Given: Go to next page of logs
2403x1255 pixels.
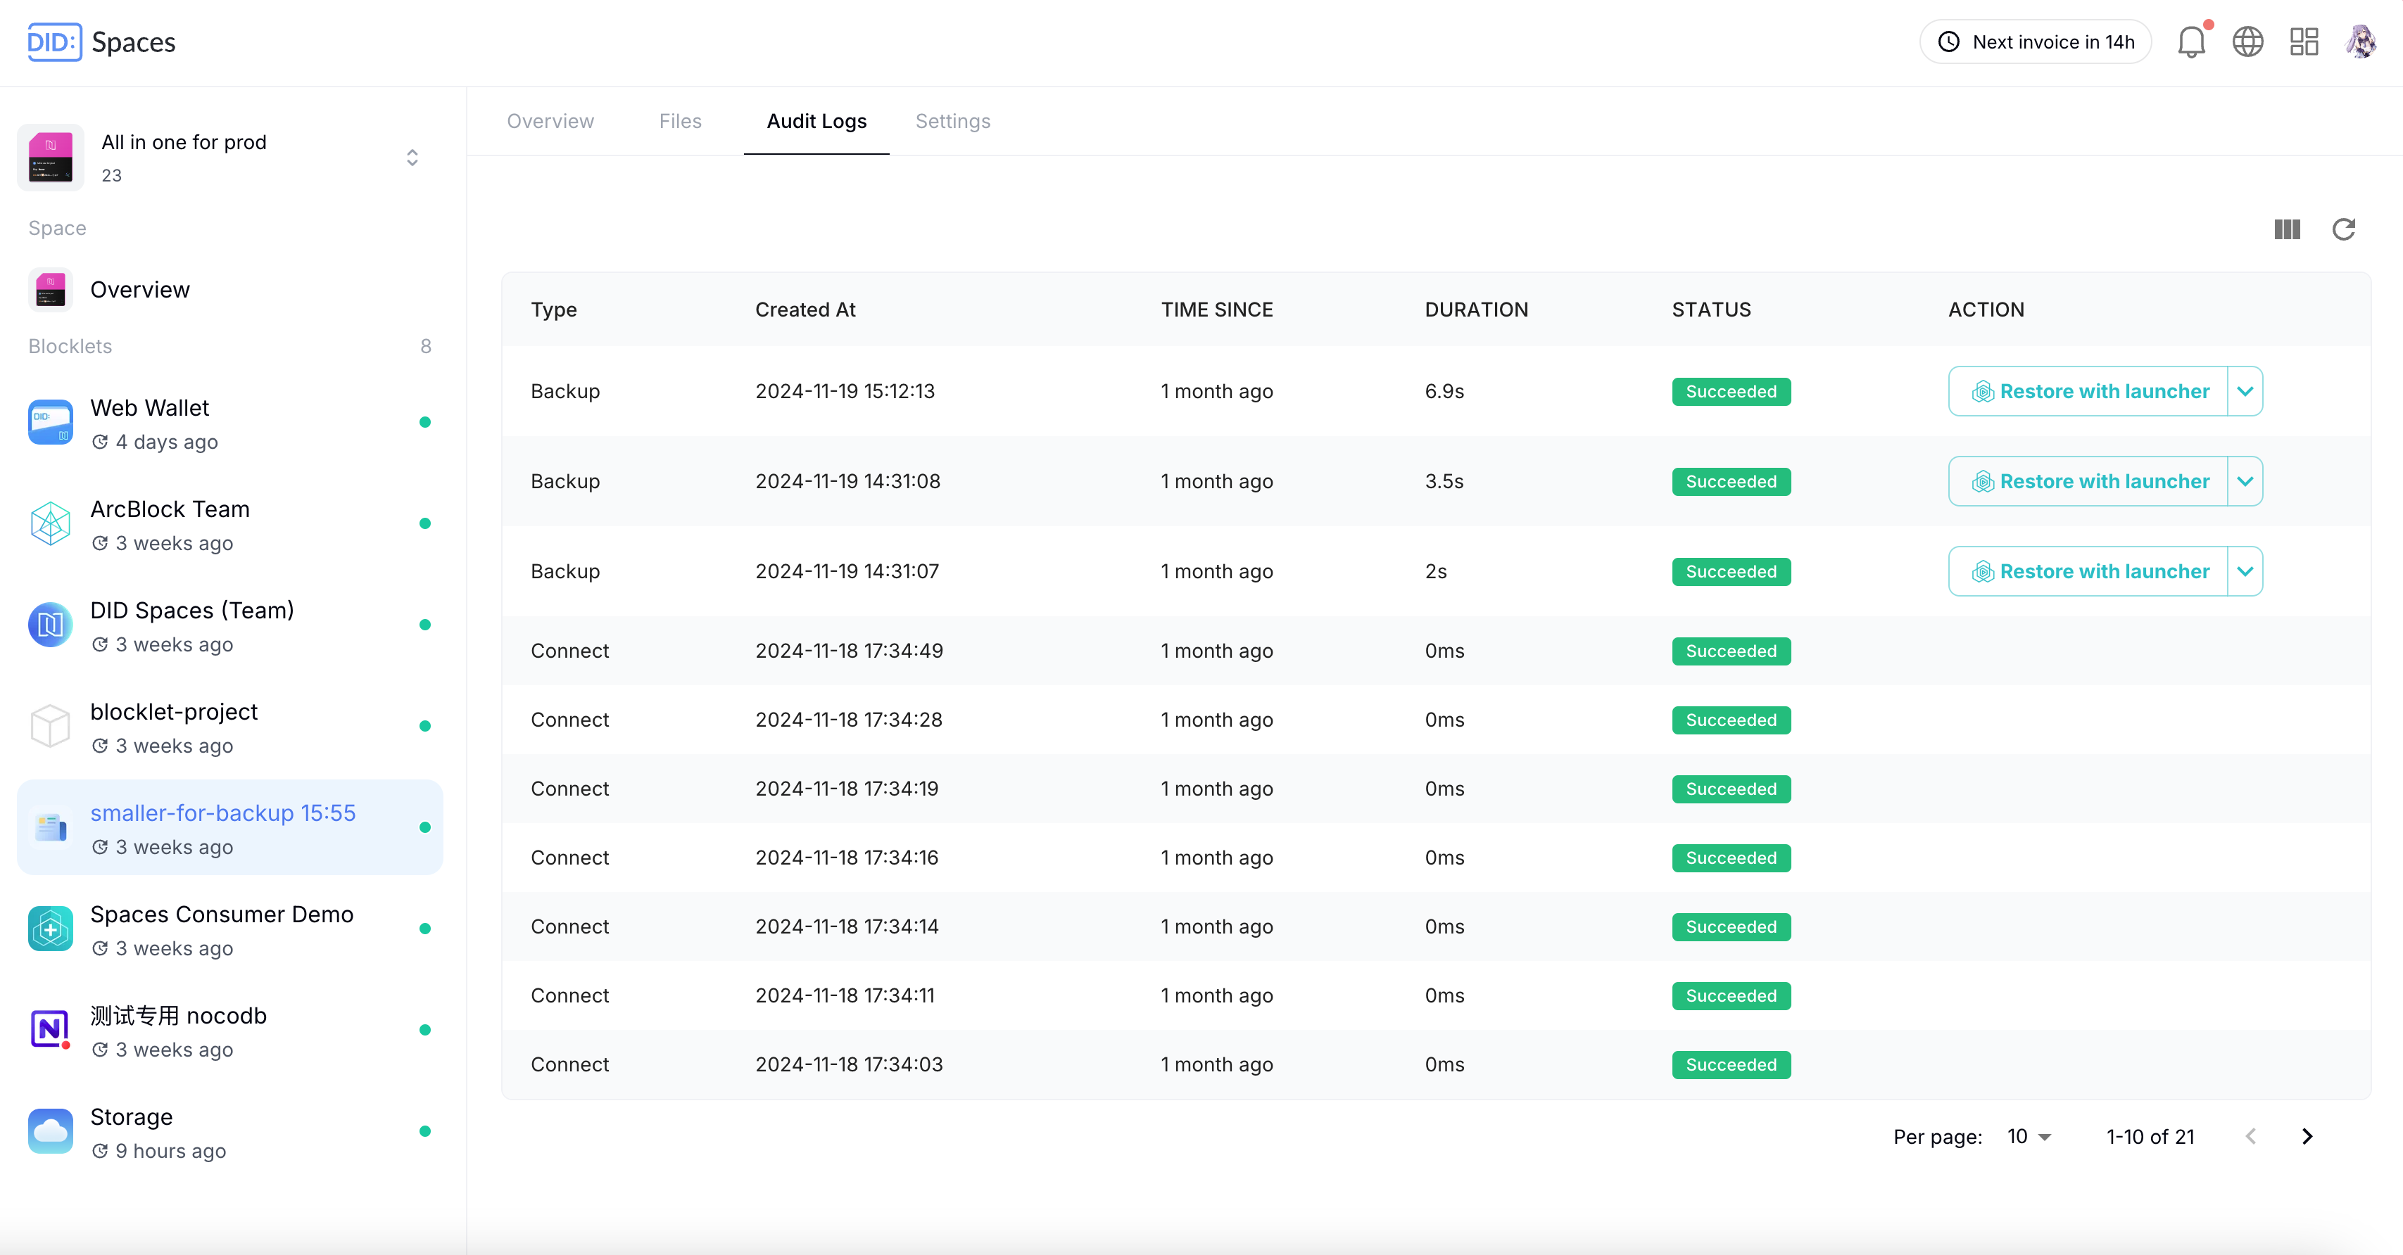Looking at the screenshot, I should click(x=2306, y=1137).
